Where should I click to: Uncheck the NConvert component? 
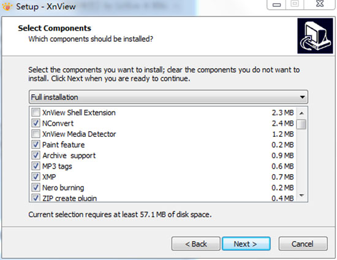(36, 123)
